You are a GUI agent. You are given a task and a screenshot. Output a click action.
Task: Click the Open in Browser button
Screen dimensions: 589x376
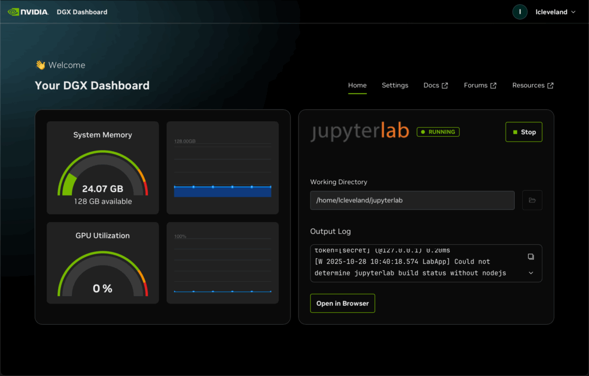click(342, 303)
